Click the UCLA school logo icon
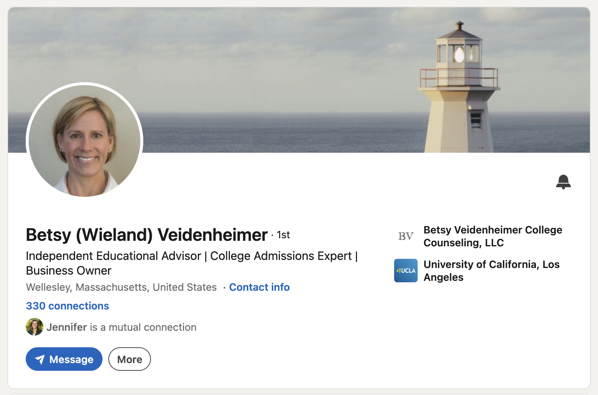598x395 pixels. [x=406, y=271]
